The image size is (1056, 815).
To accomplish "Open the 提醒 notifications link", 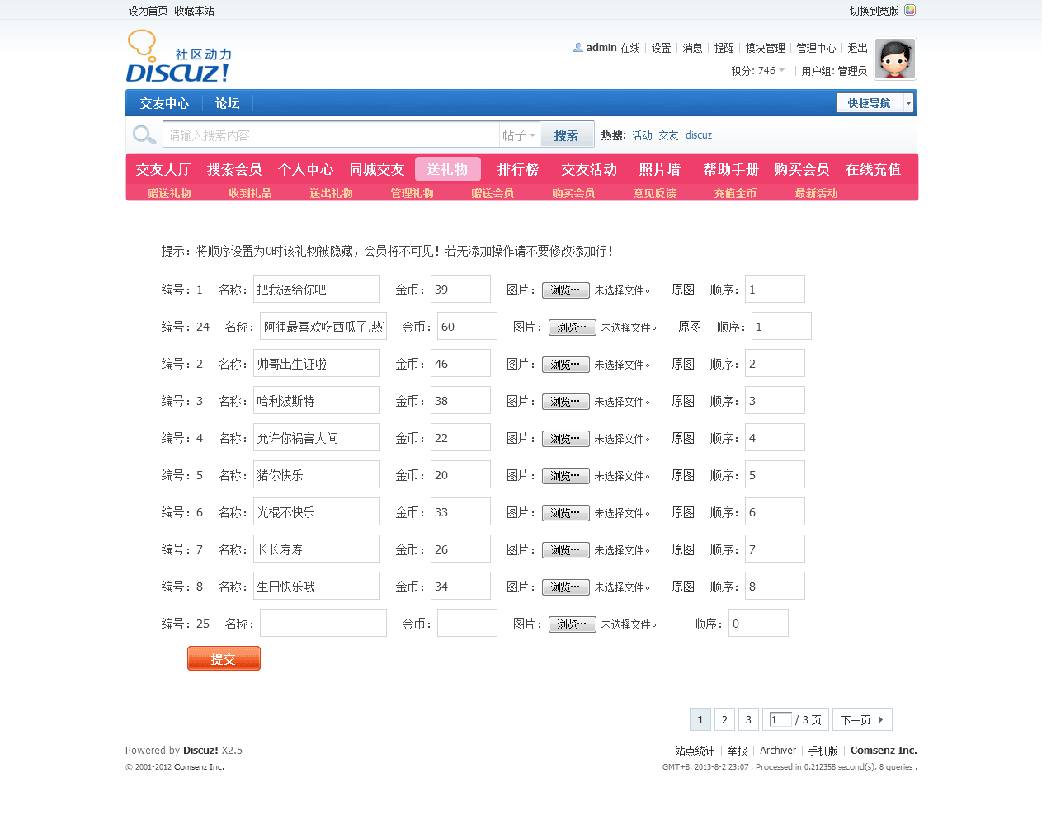I will tap(724, 48).
